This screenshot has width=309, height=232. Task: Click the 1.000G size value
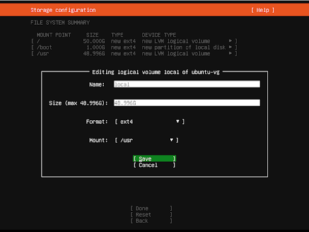95,47
